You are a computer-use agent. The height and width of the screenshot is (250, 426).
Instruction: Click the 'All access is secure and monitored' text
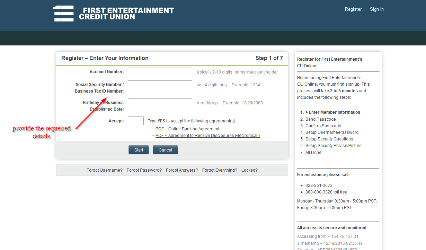332,228
